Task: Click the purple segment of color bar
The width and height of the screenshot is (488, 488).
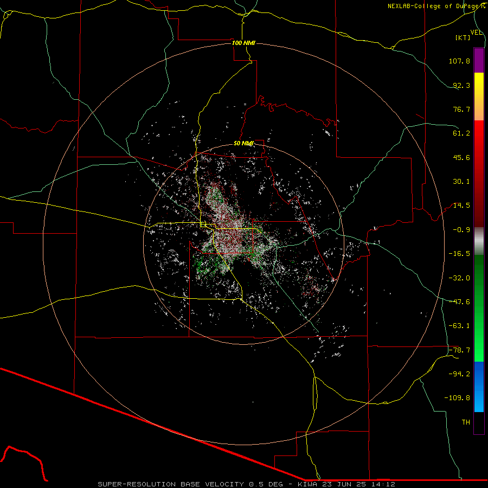Action: click(479, 60)
